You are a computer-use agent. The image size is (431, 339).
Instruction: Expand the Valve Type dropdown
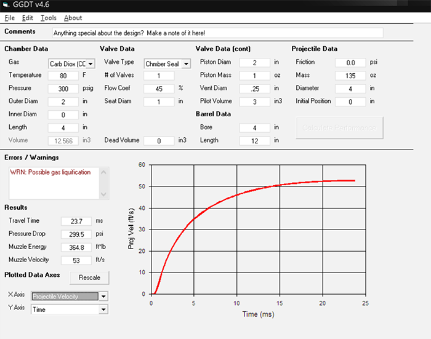(187, 63)
